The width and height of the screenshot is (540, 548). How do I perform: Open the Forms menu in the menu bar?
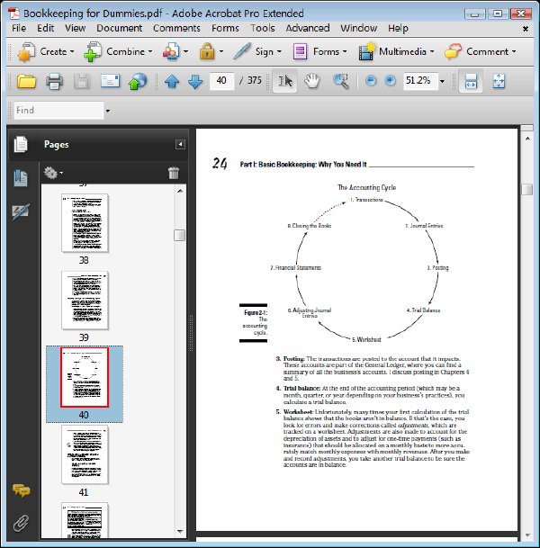point(225,28)
